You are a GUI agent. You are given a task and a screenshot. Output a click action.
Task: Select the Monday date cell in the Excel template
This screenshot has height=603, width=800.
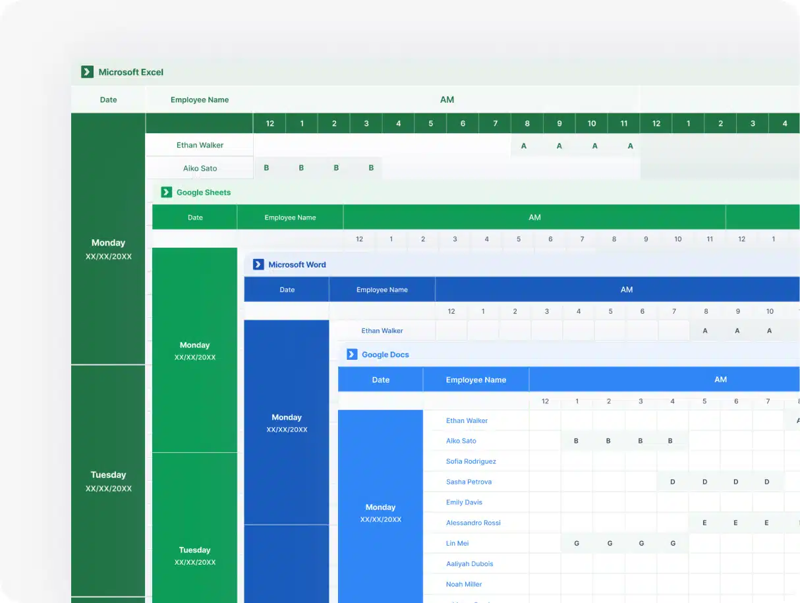tap(107, 248)
